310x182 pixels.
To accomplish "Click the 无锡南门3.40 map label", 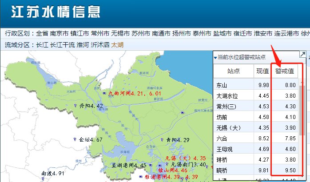I will [188, 164].
